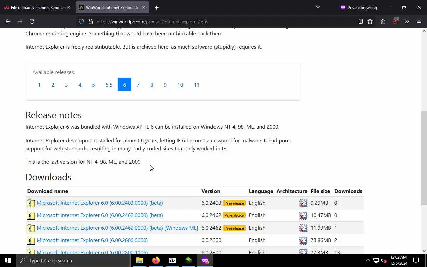Open Firefox from the taskbar
The image size is (427, 267).
coord(156,260)
